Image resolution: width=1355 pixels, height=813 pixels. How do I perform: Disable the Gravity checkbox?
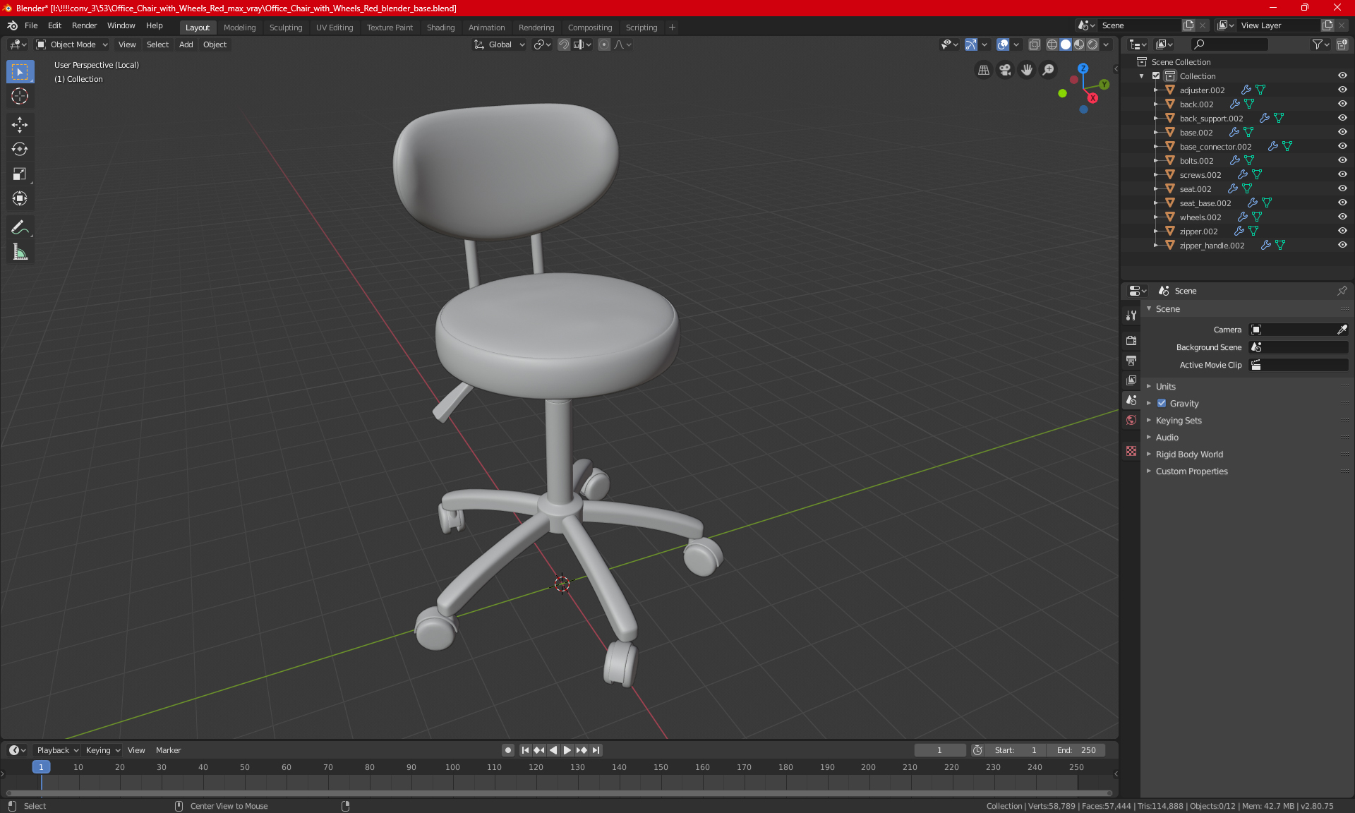[1162, 404]
